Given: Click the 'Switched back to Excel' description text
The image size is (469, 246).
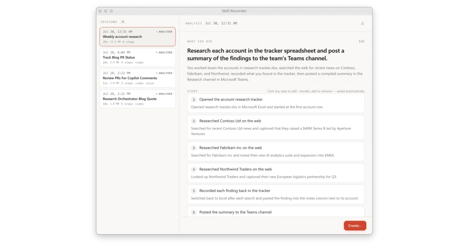Looking at the screenshot, I should [275, 198].
